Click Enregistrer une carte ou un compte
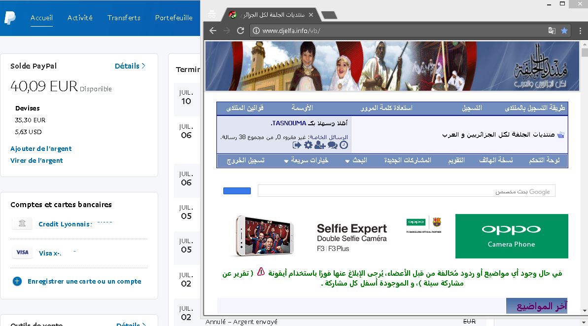588x326 pixels. (x=84, y=281)
